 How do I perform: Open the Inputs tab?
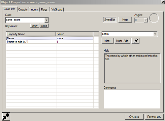34,10
